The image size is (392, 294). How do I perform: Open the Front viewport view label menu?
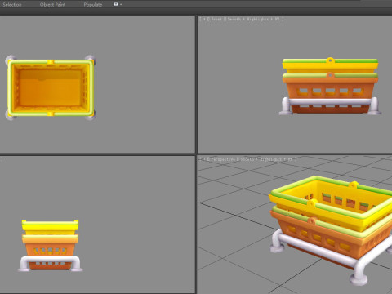point(216,19)
